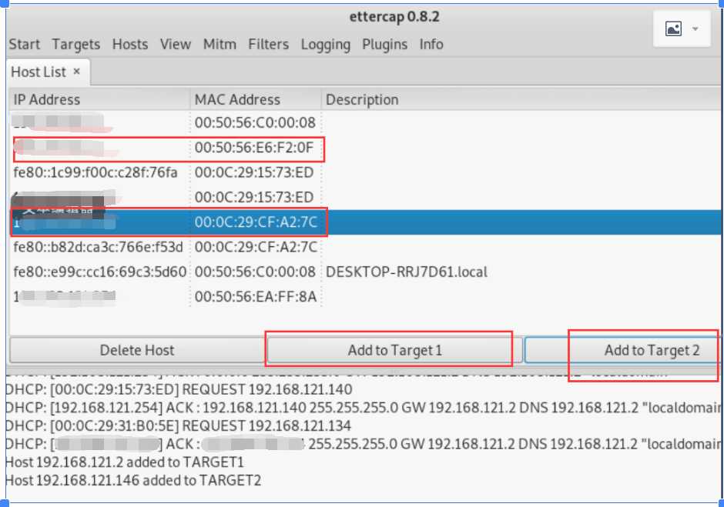Close the Host List tab

click(77, 72)
